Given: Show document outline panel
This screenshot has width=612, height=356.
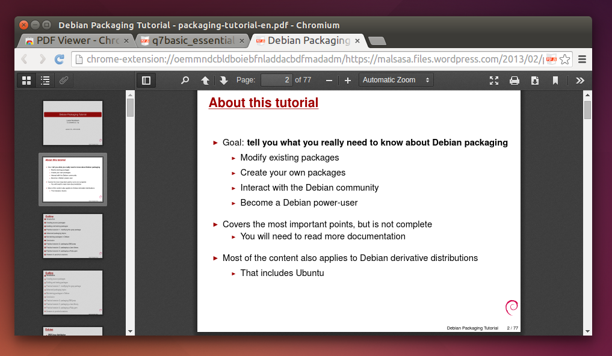Looking at the screenshot, I should [45, 79].
